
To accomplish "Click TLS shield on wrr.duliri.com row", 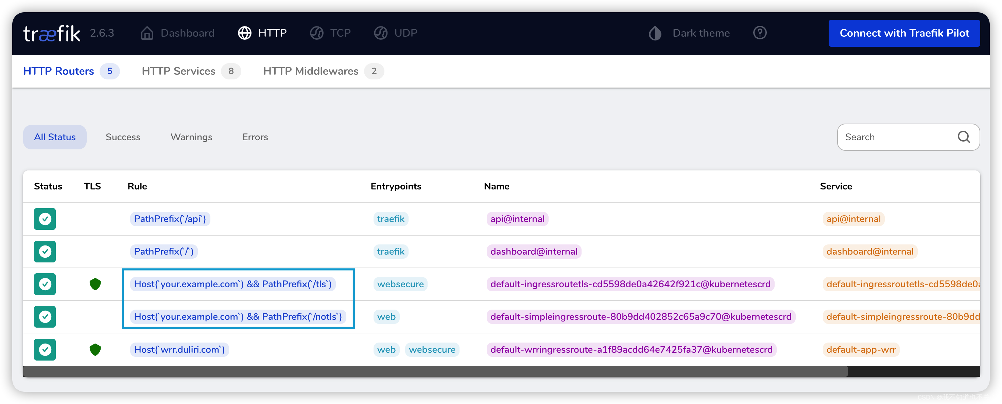I will (95, 349).
